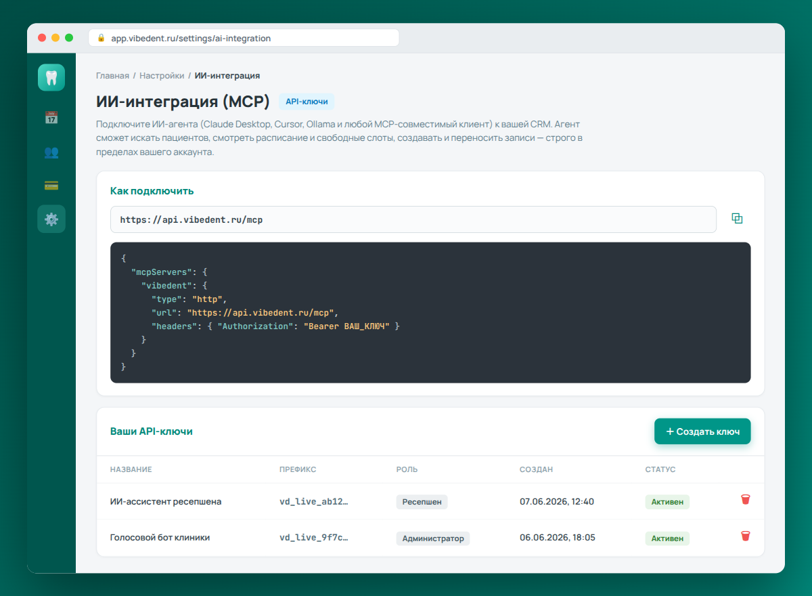Click the Как подключить heading
812x596 pixels.
point(152,191)
